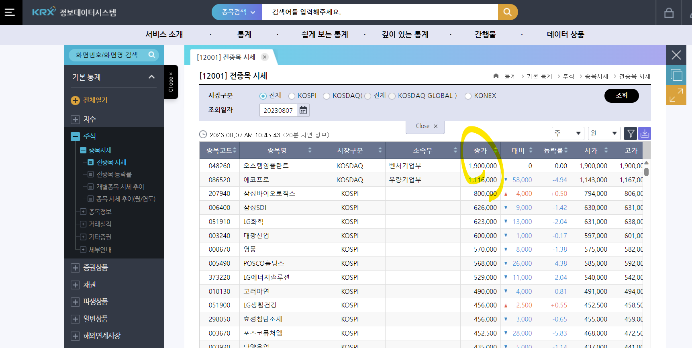Open the 깊이 있는 통계 menu
The height and width of the screenshot is (348, 692).
coord(405,35)
